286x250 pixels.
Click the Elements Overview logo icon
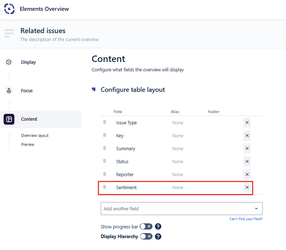tap(9, 9)
